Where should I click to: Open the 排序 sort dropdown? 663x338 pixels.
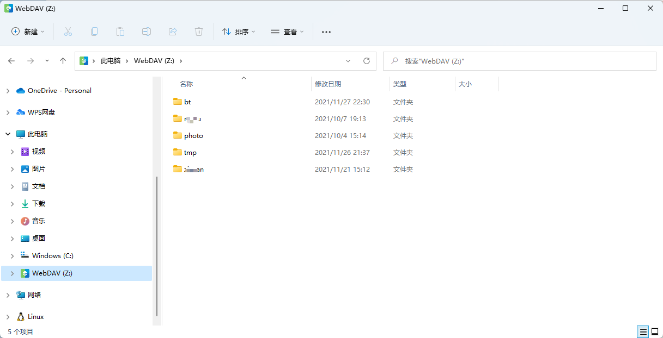coord(239,32)
